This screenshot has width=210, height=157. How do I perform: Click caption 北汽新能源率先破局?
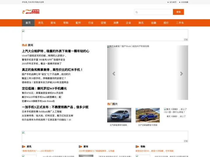tap(119, 125)
